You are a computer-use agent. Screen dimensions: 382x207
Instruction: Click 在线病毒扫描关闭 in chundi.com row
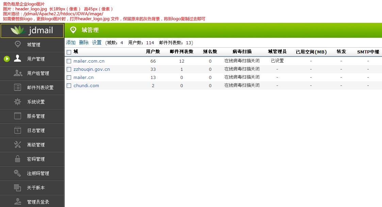[x=242, y=85]
